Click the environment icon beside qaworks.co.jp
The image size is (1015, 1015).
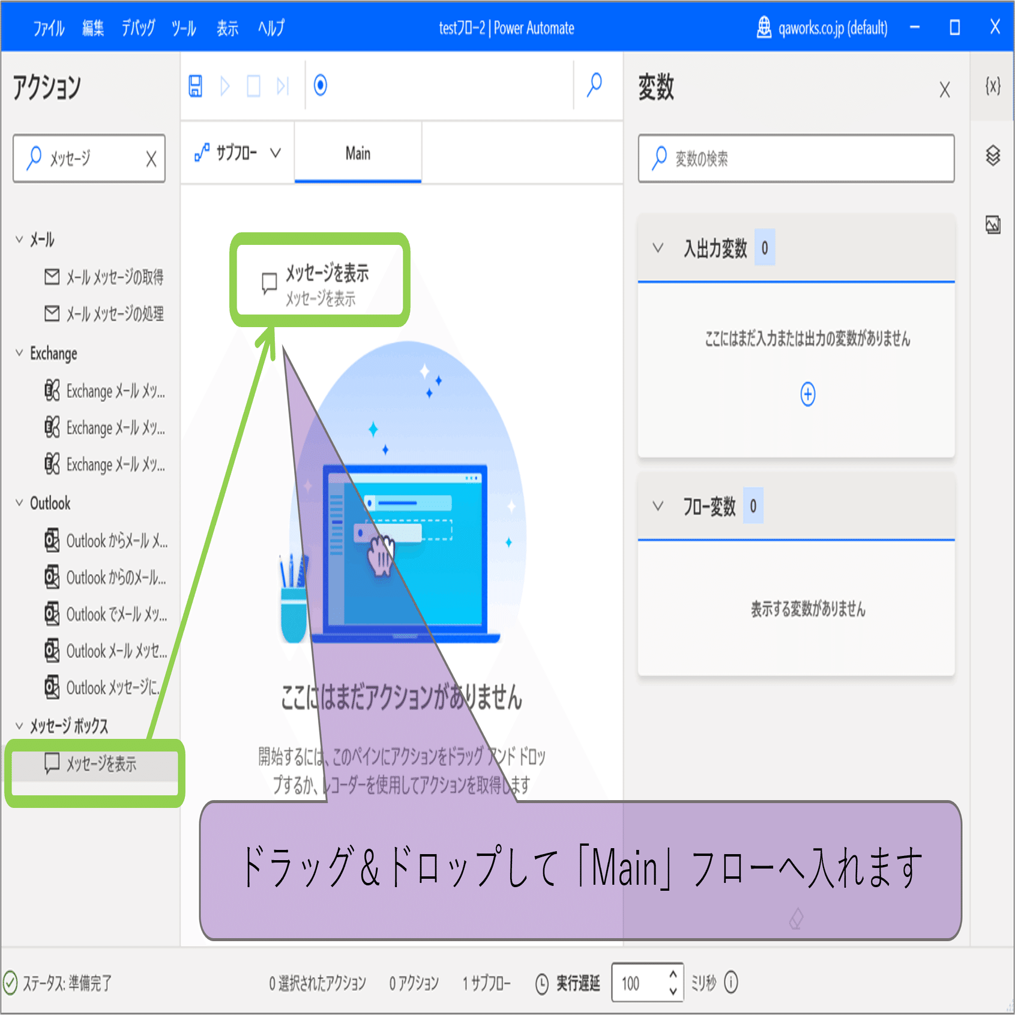(x=764, y=28)
